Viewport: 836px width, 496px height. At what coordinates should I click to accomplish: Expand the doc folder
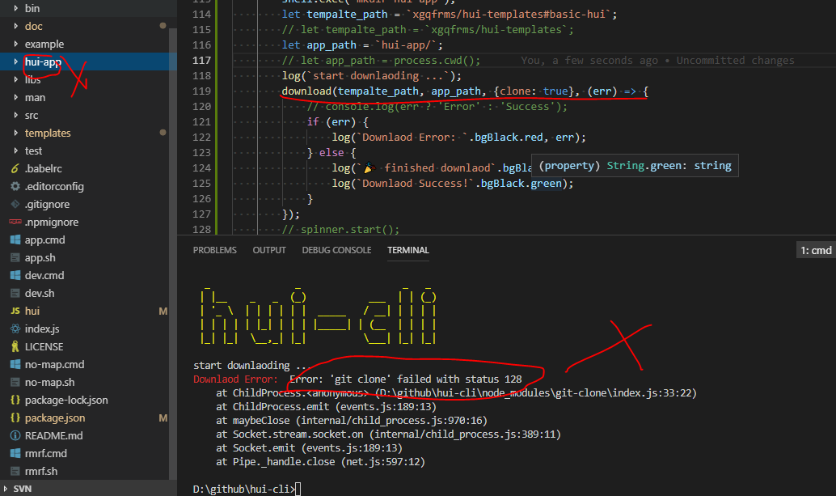click(15, 26)
